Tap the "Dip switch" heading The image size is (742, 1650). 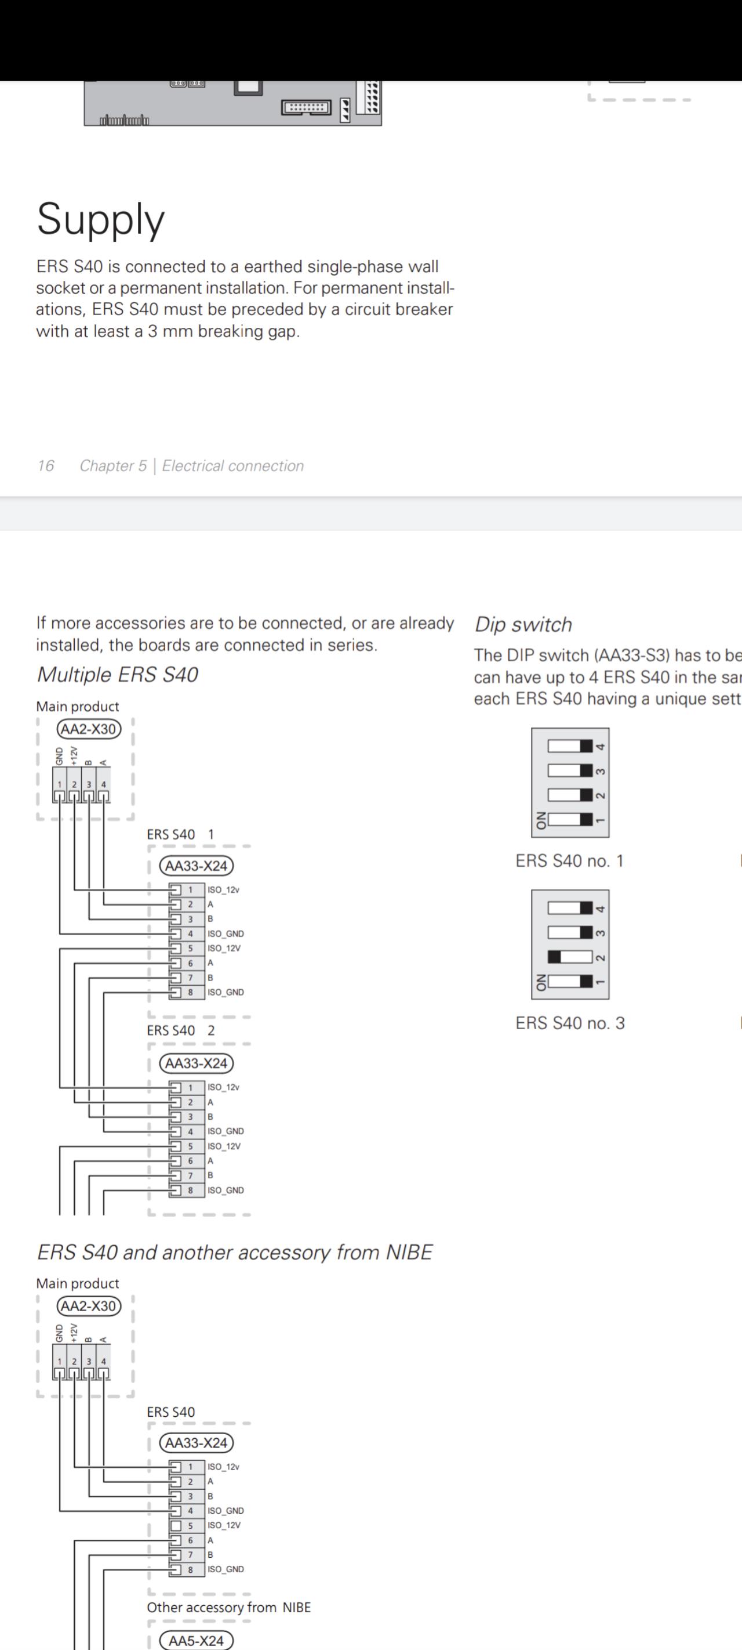(523, 624)
